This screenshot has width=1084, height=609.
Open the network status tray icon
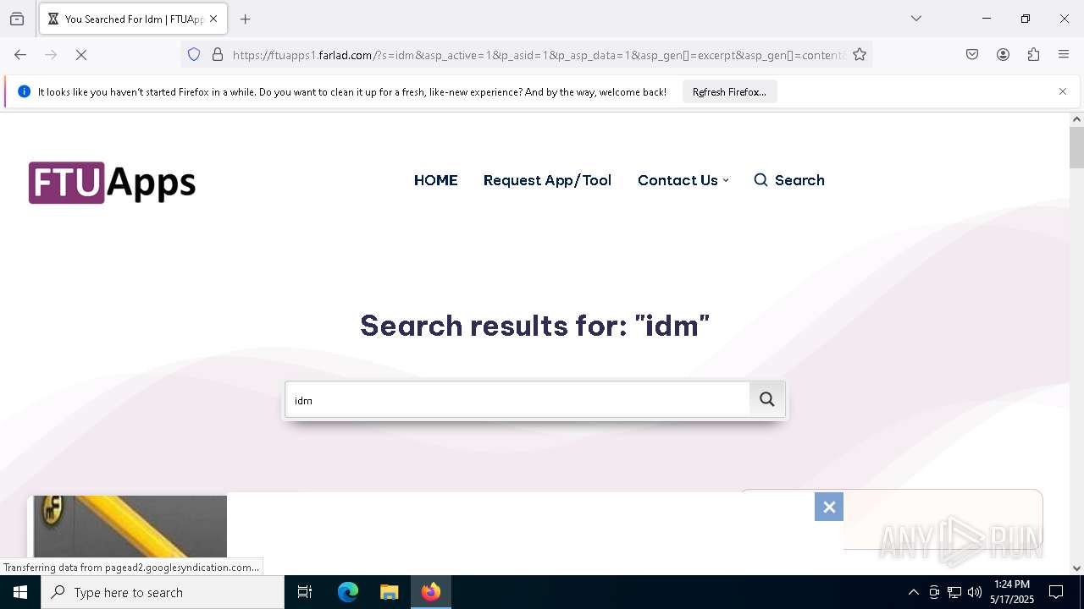[954, 592]
